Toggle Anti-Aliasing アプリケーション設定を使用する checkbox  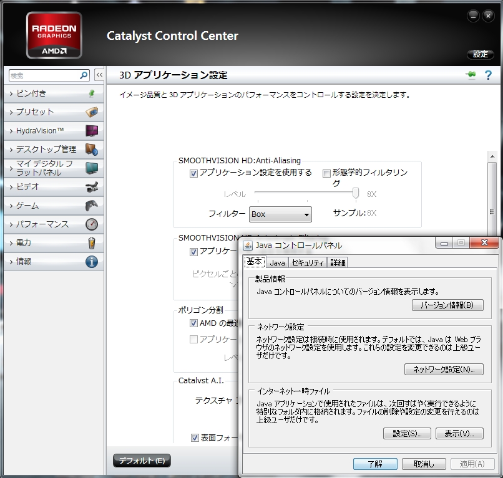click(x=193, y=174)
